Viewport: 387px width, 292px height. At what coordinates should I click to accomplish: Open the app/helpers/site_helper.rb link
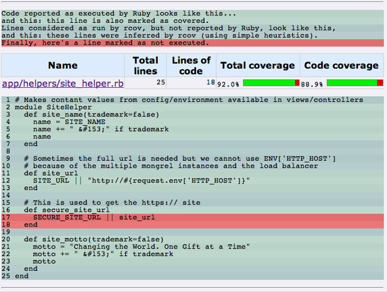[x=63, y=84]
